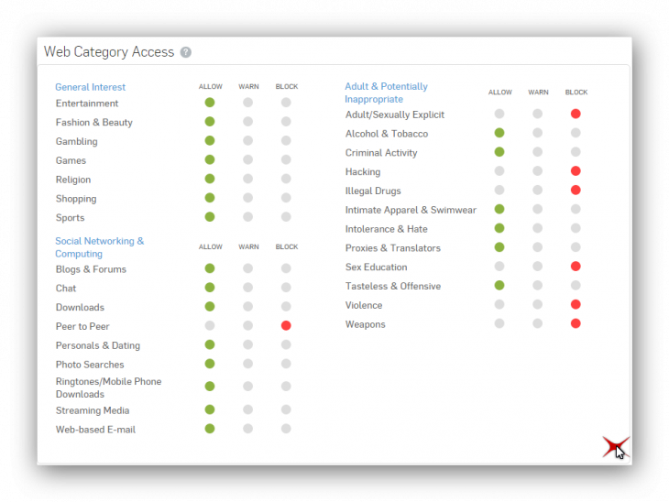This screenshot has height=502, width=669.
Task: Click the Adult & Potentially Inappropriate heading
Action: (386, 93)
